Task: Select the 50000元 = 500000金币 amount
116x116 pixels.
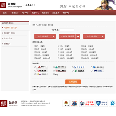Action: point(59,58)
